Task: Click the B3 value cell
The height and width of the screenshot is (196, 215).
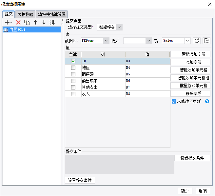Action: tap(148, 61)
